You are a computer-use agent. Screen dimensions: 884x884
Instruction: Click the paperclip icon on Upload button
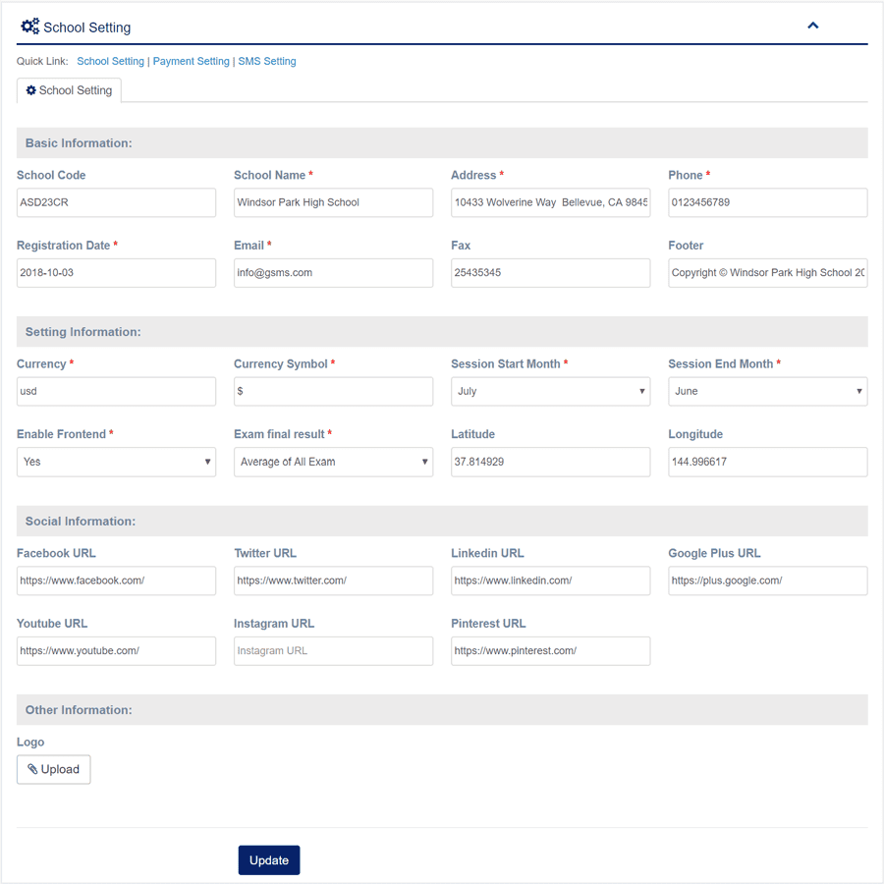[x=32, y=769]
